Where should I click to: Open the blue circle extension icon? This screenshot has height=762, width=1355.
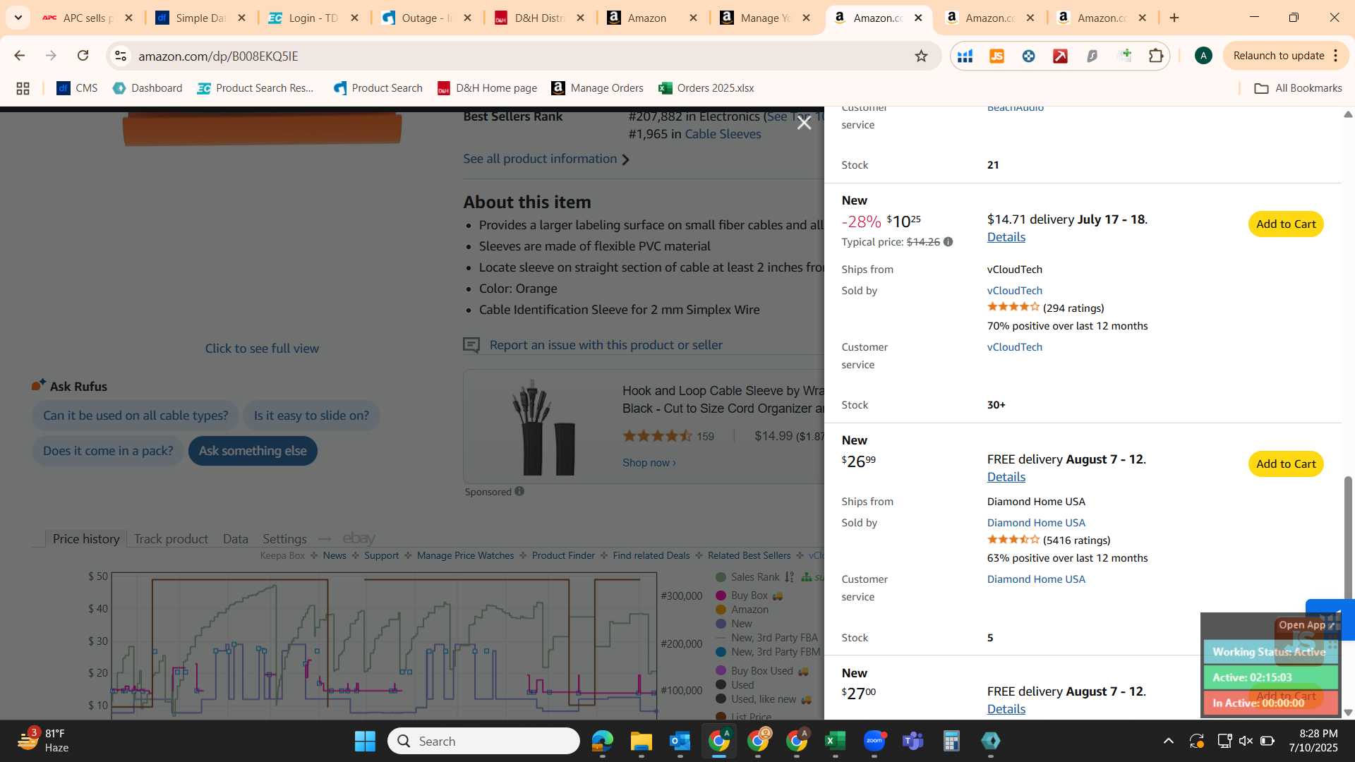click(1028, 56)
